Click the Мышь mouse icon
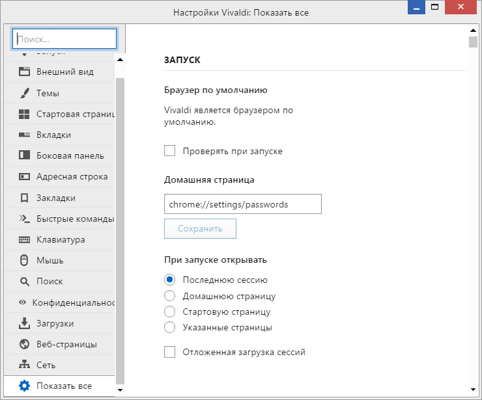This screenshot has height=400, width=482. coord(24,260)
